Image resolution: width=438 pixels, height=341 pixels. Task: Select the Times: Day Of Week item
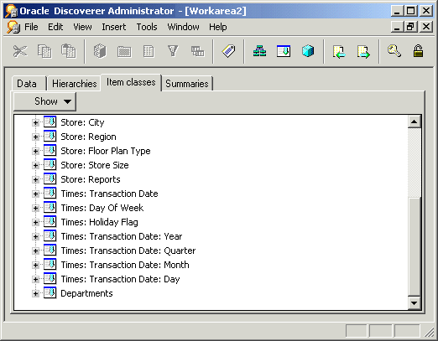102,208
